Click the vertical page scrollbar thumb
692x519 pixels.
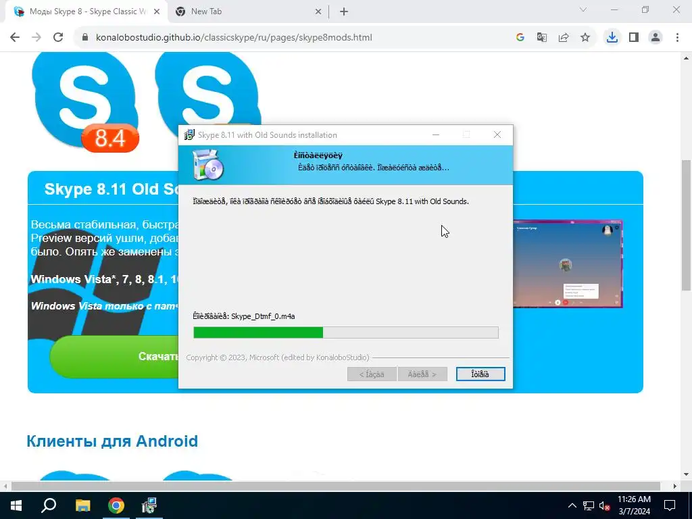687,225
